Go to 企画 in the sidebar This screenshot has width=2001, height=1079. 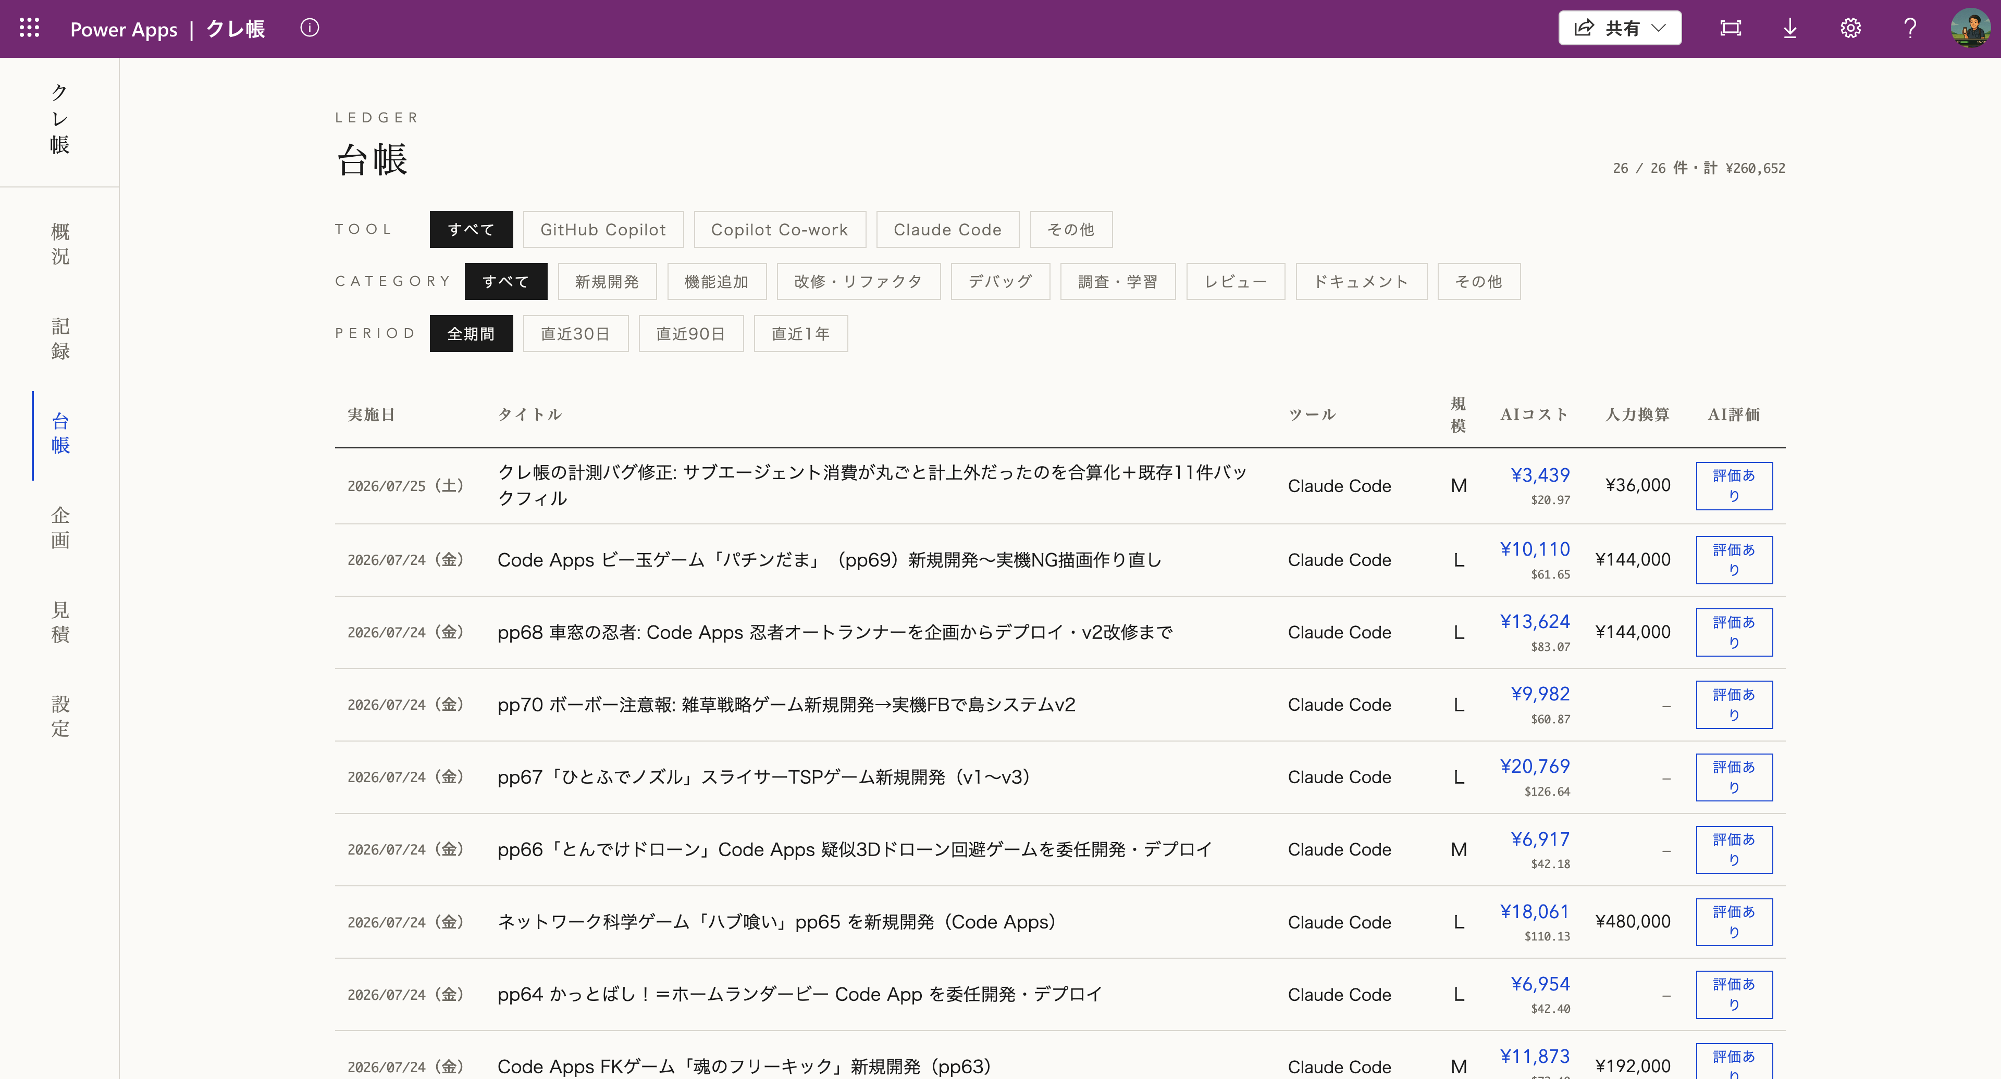click(60, 528)
